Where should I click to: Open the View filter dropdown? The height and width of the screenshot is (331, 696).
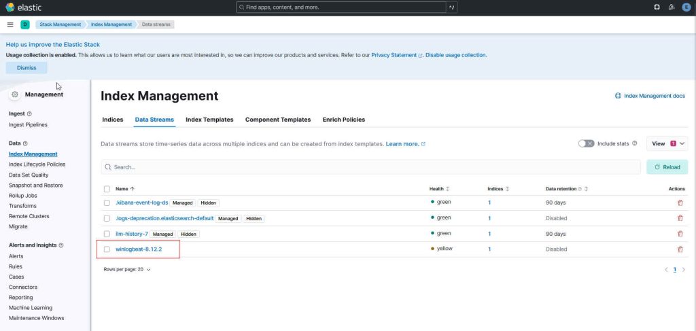point(667,144)
